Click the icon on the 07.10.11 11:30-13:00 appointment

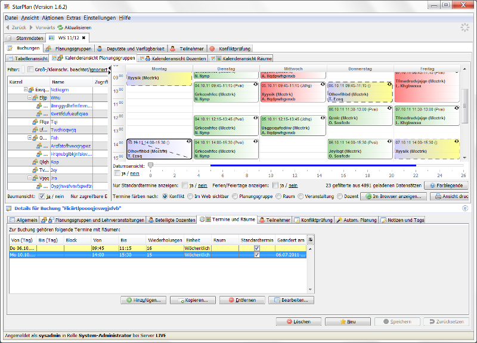click(x=457, y=109)
